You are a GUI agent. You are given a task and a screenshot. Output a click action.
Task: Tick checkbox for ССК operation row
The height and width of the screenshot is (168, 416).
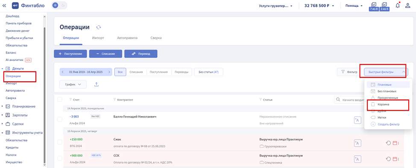click(60, 158)
